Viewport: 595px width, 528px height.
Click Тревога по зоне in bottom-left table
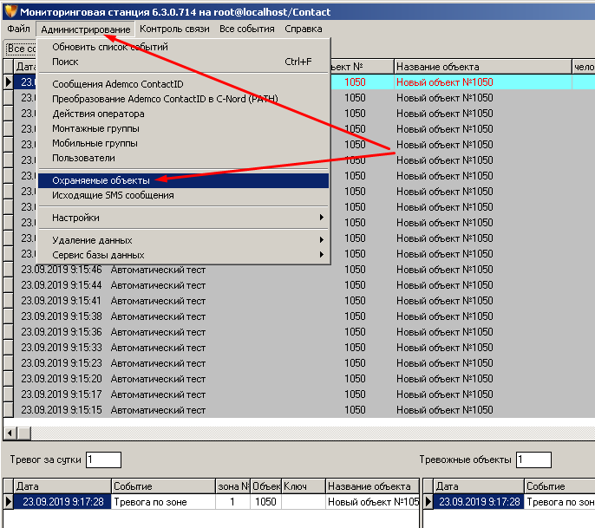[x=150, y=502]
